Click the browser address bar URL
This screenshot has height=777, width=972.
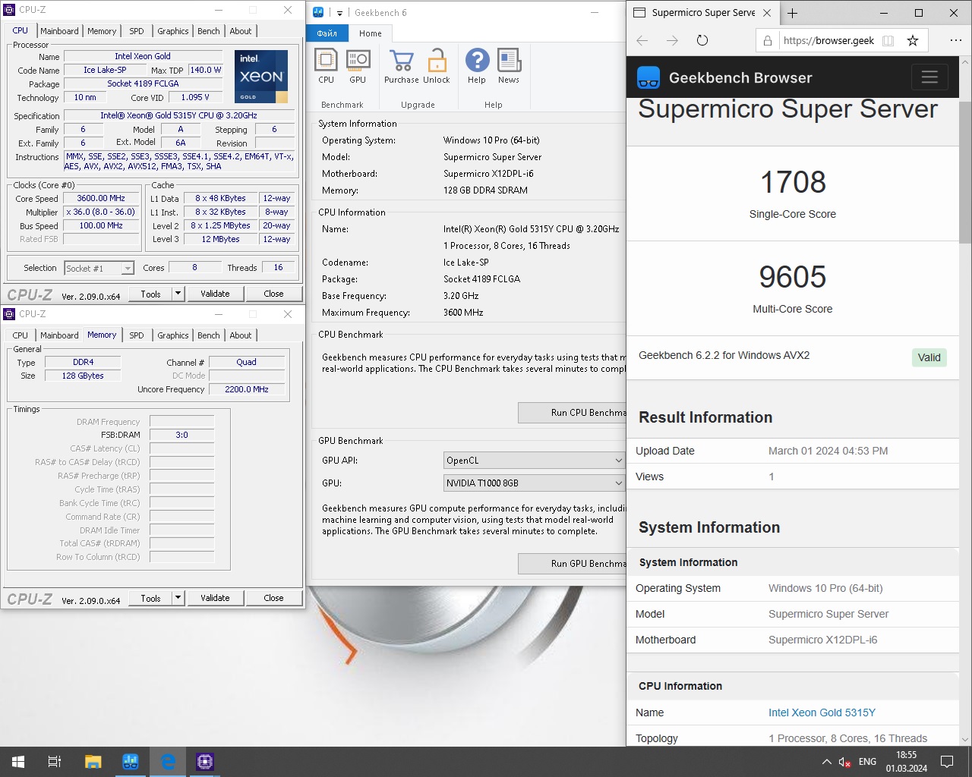[828, 41]
